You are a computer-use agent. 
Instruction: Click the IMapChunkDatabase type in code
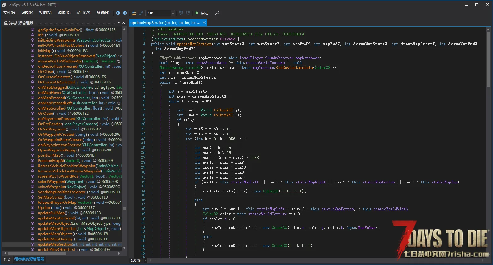tap(178, 58)
